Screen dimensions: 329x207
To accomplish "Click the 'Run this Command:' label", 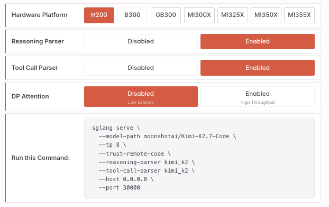I will click(x=41, y=158).
